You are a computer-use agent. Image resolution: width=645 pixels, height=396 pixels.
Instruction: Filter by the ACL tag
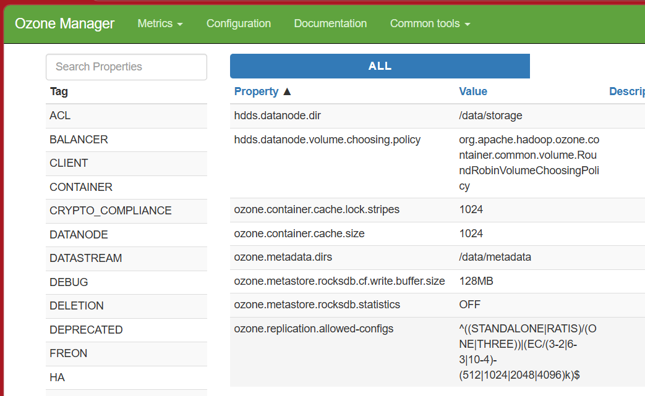[x=126, y=116]
